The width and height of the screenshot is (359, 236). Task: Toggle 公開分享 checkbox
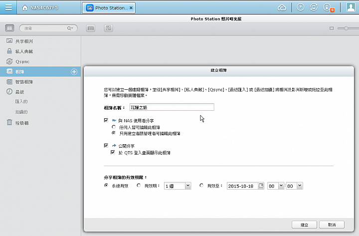tap(106, 146)
